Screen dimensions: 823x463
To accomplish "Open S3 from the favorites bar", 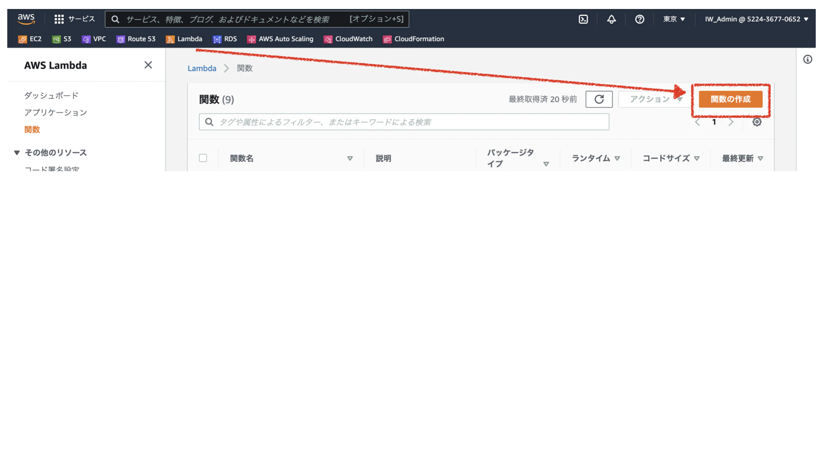I will pyautogui.click(x=61, y=39).
